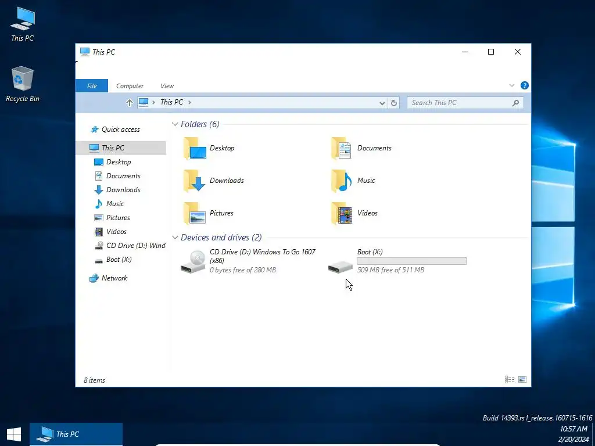Open the This PC desktop icon

23,24
